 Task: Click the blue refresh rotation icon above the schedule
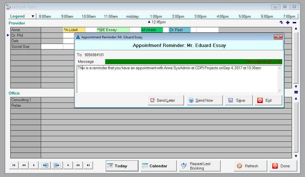coord(281,23)
